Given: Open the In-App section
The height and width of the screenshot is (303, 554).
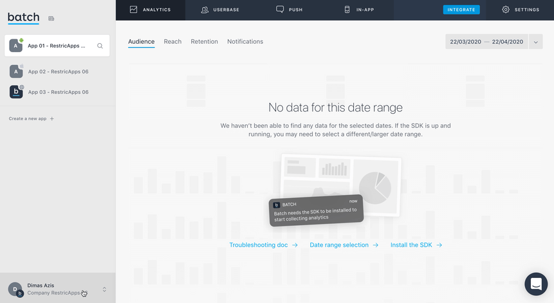Looking at the screenshot, I should [358, 10].
